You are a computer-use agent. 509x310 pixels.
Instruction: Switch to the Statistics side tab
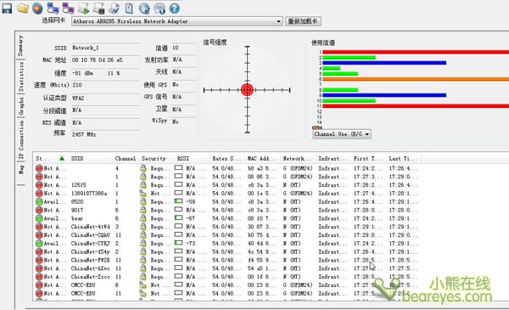pyautogui.click(x=20, y=76)
